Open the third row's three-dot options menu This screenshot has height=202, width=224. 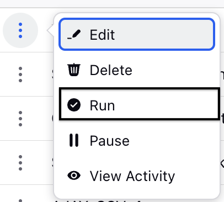click(20, 119)
